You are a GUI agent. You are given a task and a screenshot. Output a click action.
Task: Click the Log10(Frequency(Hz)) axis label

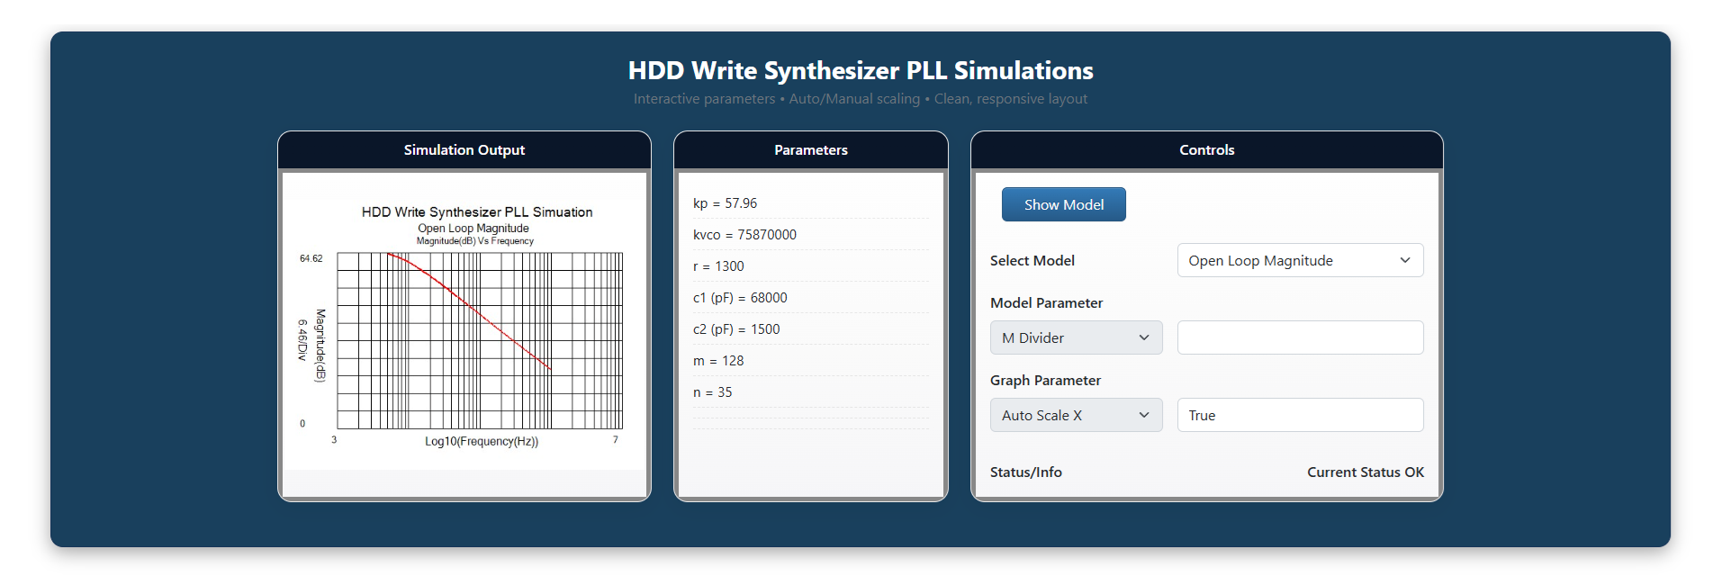482,441
